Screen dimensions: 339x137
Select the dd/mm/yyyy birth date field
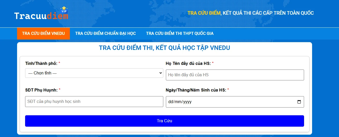click(235, 102)
